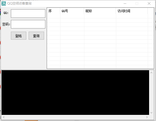Click the 访问时间 column header
This screenshot has width=156, height=121.
click(x=132, y=11)
